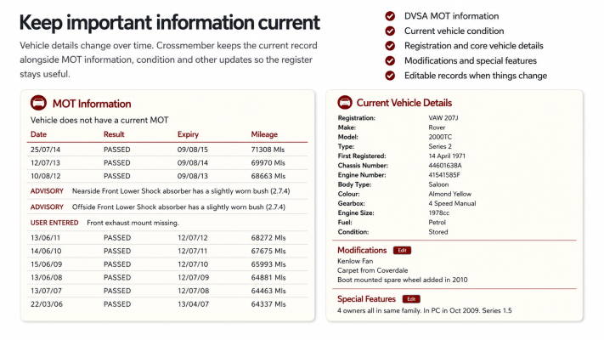The height and width of the screenshot is (340, 604).
Task: Click the 68272 Mls mileage value
Action: pyautogui.click(x=268, y=238)
